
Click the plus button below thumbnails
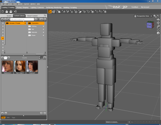(x=2, y=113)
